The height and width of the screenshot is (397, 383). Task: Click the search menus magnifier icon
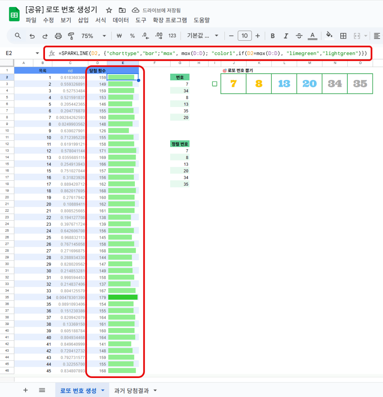[x=18, y=36]
